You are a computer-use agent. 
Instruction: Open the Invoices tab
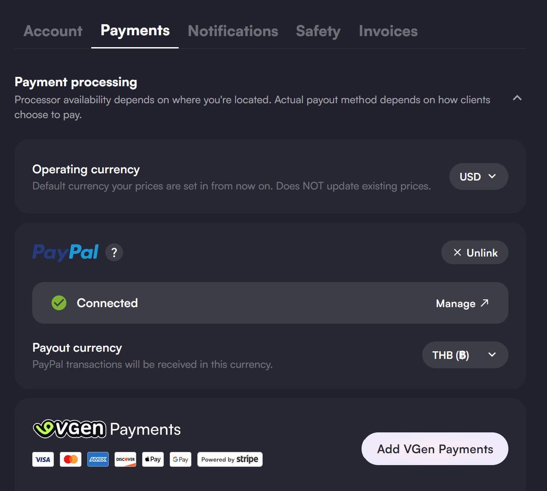[x=388, y=31]
